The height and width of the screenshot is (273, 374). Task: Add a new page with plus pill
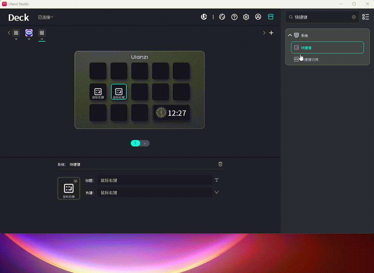click(x=145, y=143)
